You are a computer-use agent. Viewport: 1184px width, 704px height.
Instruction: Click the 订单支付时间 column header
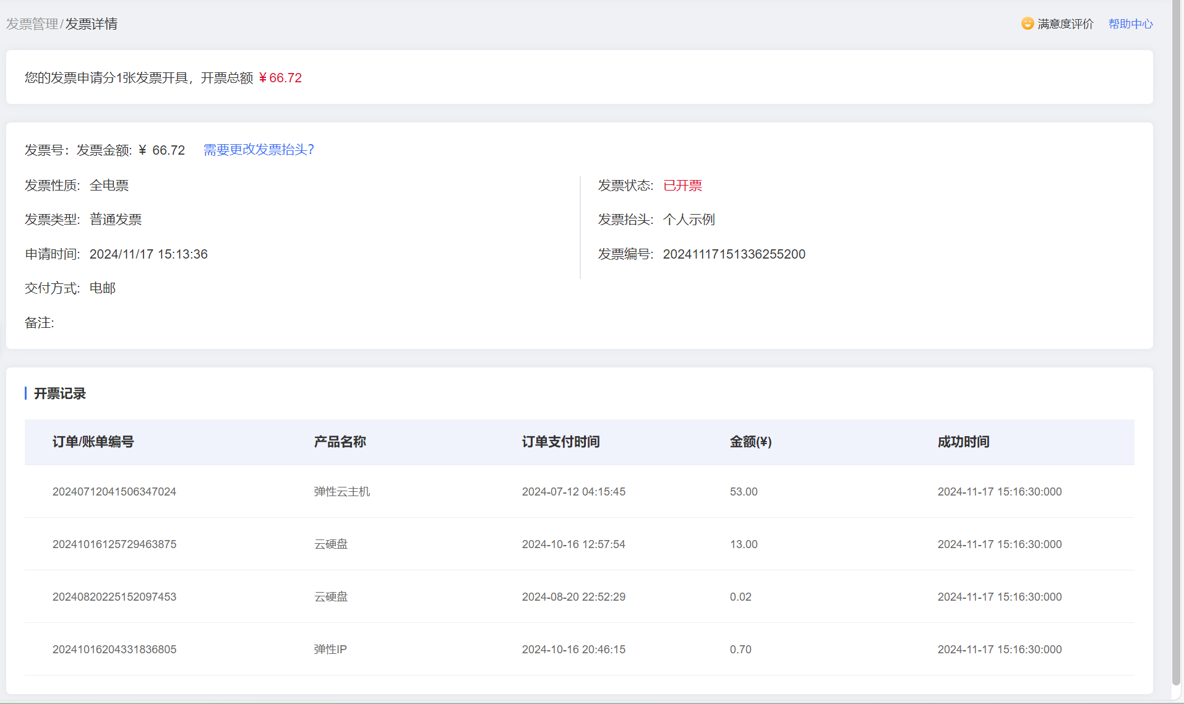point(560,442)
